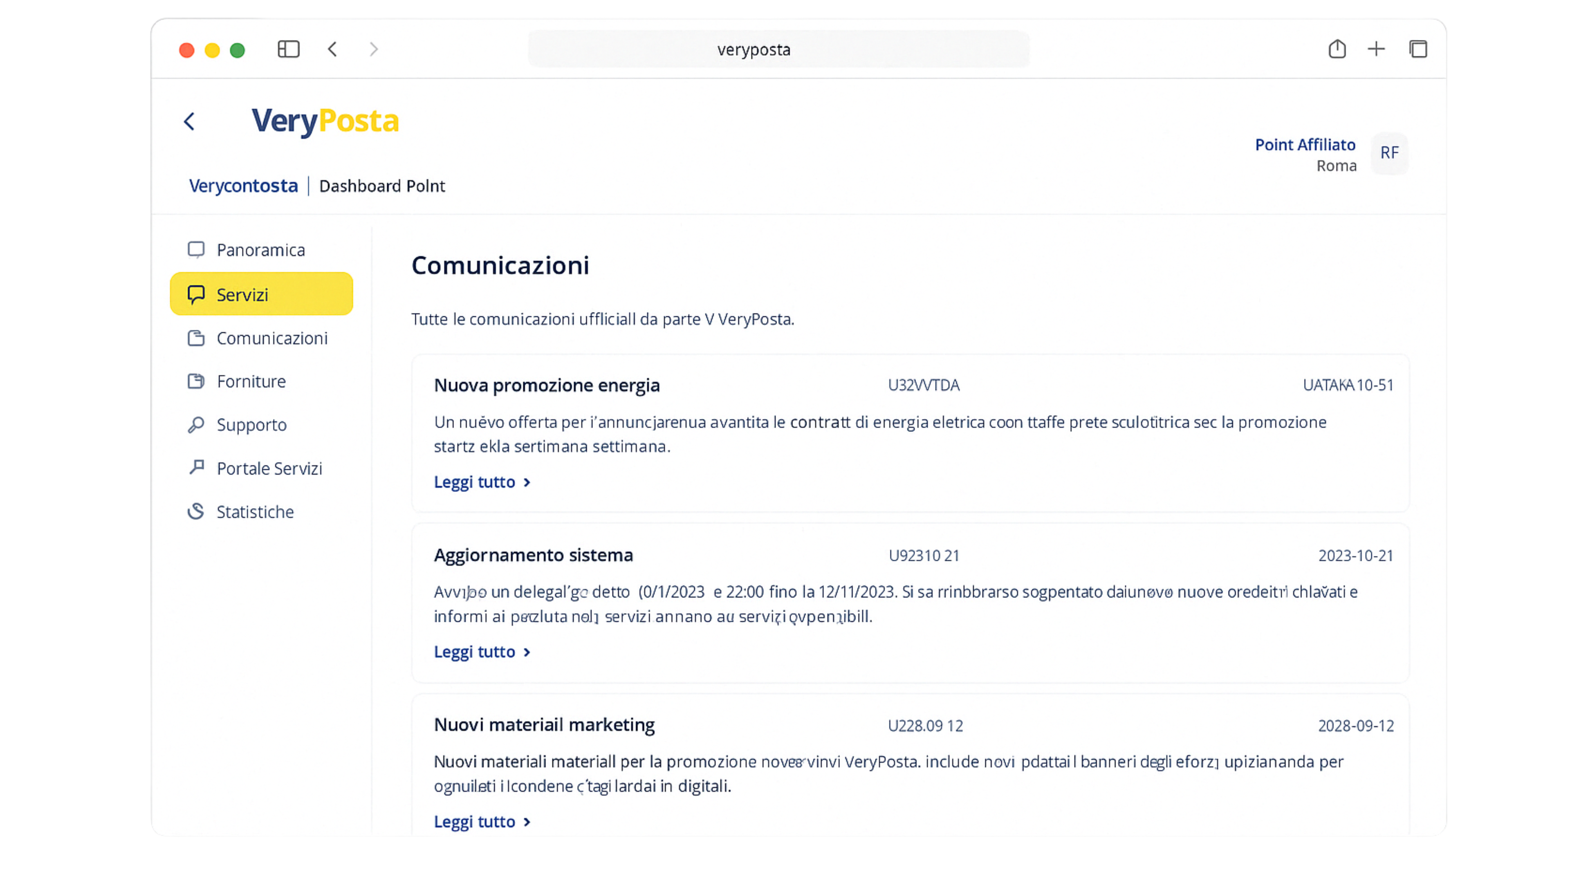Open Portale Servizi section

[x=262, y=468]
